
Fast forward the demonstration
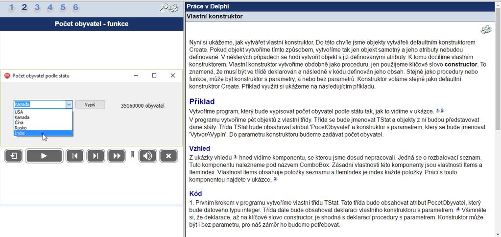117,156
